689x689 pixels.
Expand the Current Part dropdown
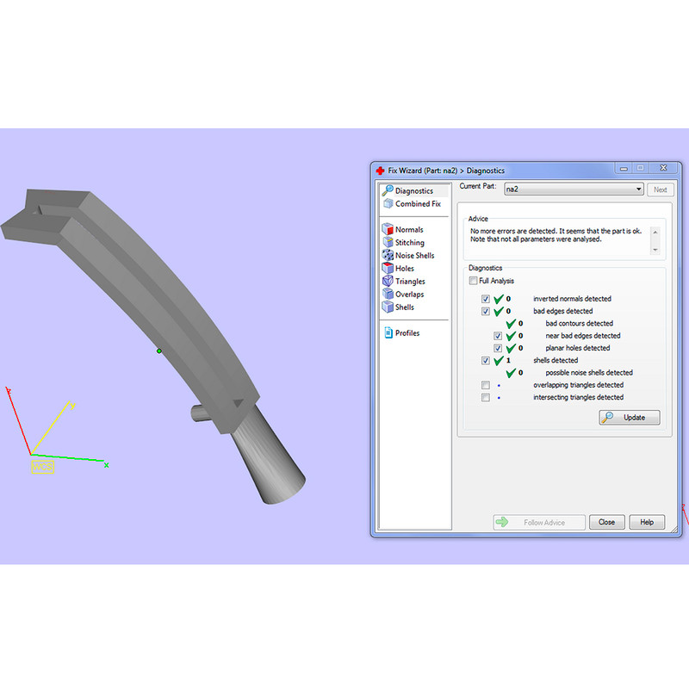[x=638, y=189]
